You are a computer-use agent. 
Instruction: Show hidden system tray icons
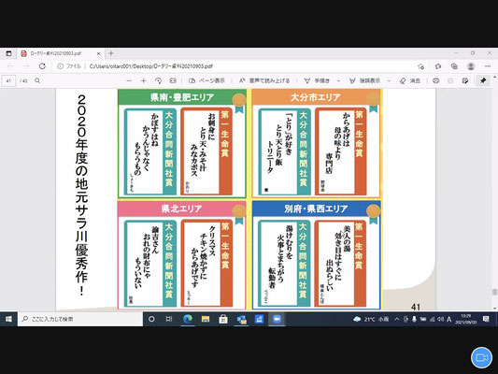pyautogui.click(x=397, y=319)
